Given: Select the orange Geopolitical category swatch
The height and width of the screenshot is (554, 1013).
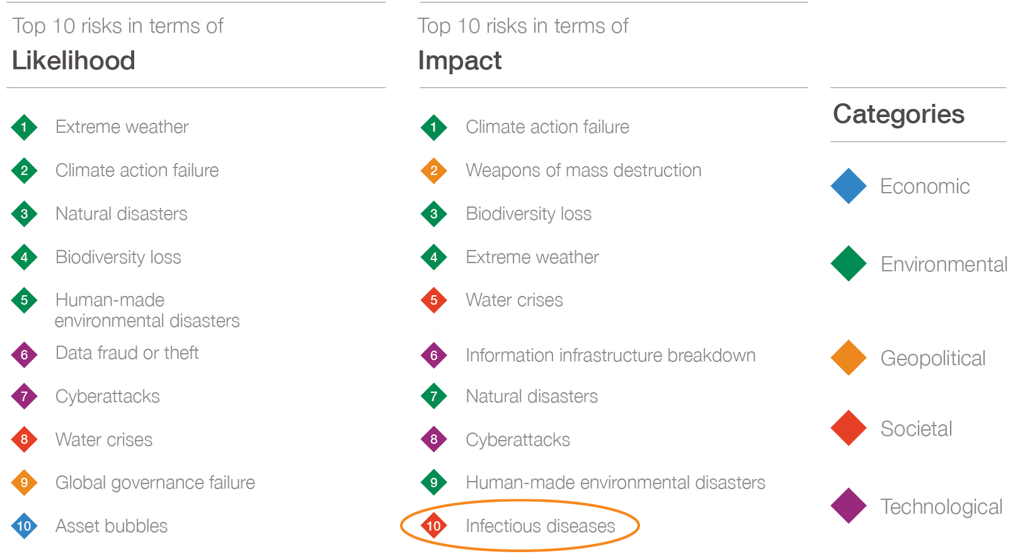Looking at the screenshot, I should coord(849,358).
